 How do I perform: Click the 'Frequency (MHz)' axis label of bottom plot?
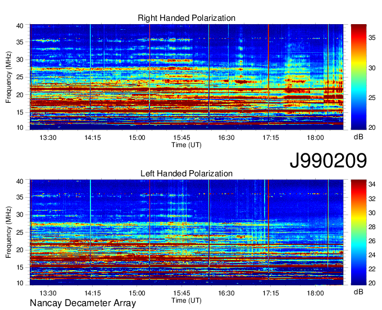8,233
